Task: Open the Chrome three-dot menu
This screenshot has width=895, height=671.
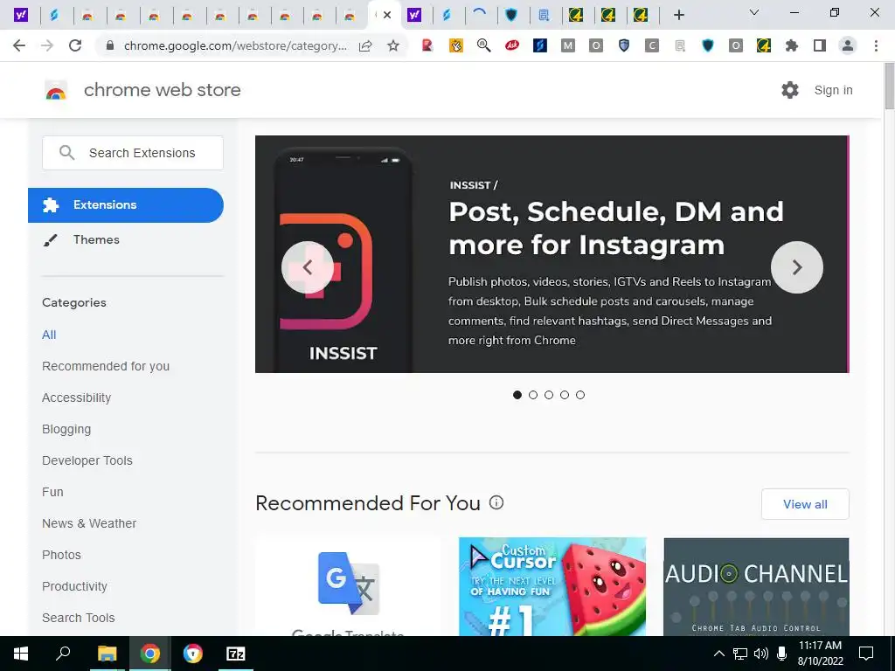Action: point(876,45)
